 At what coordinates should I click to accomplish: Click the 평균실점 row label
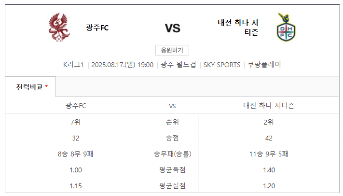coord(172,186)
